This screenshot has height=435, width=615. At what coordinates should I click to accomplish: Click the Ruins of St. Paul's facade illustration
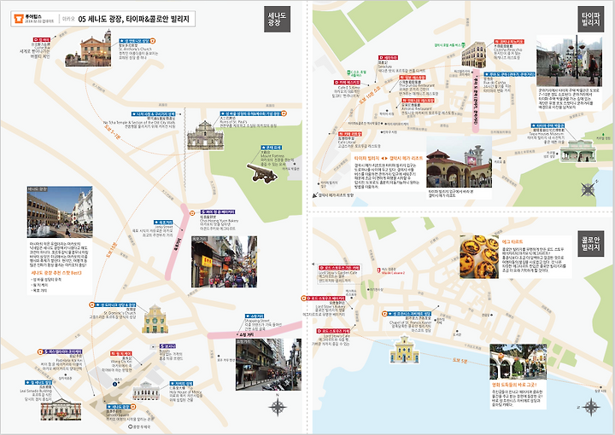205,136
